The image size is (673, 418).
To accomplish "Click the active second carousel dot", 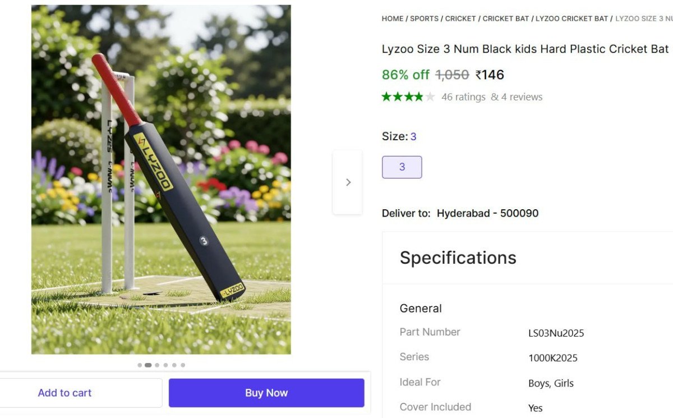I will tap(148, 365).
